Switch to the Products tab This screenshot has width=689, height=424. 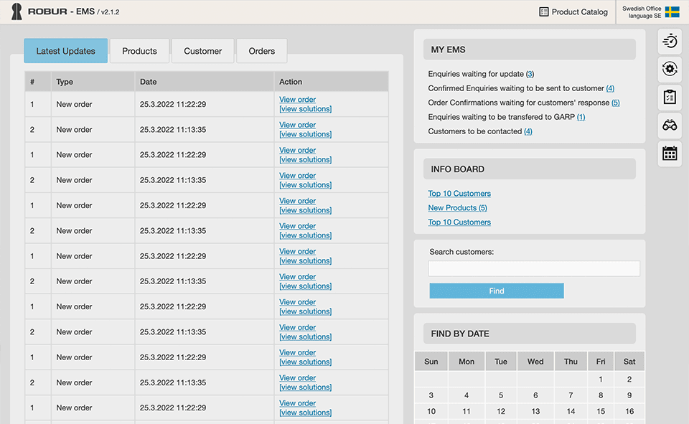coord(139,51)
